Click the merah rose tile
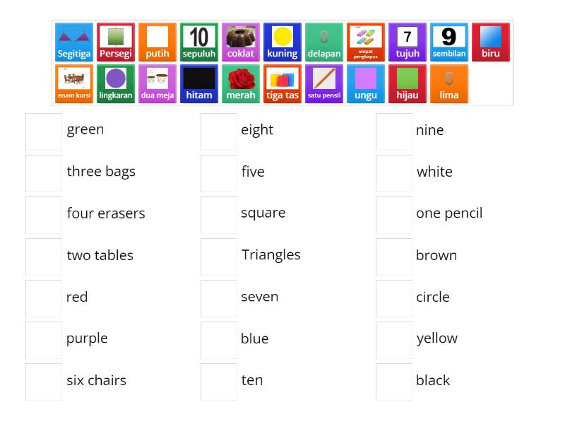The height and width of the screenshot is (424, 565). click(241, 84)
